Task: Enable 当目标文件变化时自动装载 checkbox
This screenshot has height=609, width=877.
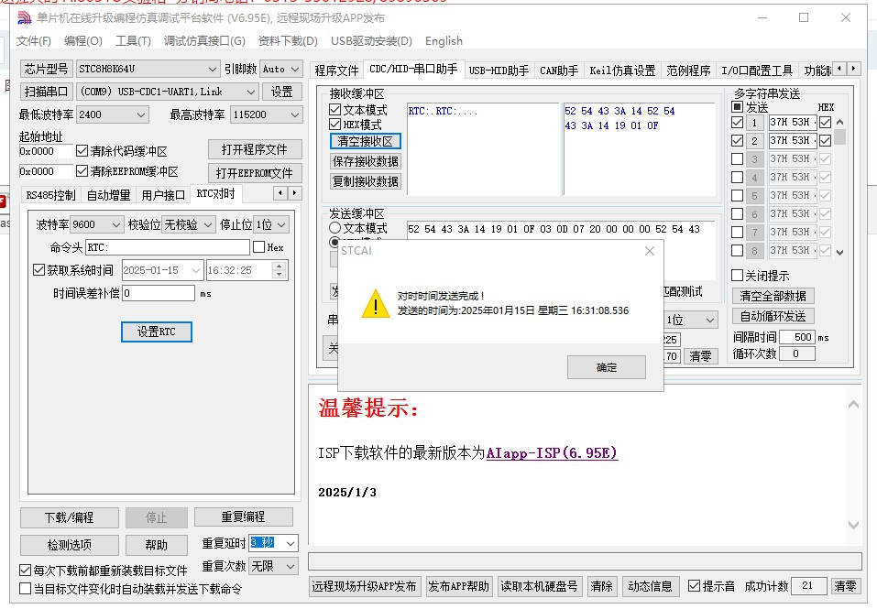Action: [25, 588]
